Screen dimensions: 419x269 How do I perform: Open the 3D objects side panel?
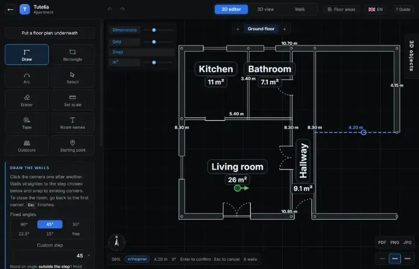[412, 56]
